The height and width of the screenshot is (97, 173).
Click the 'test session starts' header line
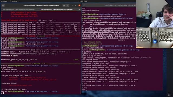(41, 50)
